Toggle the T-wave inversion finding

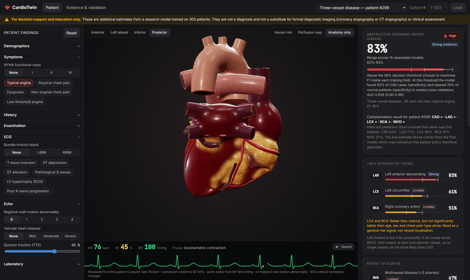click(x=21, y=163)
